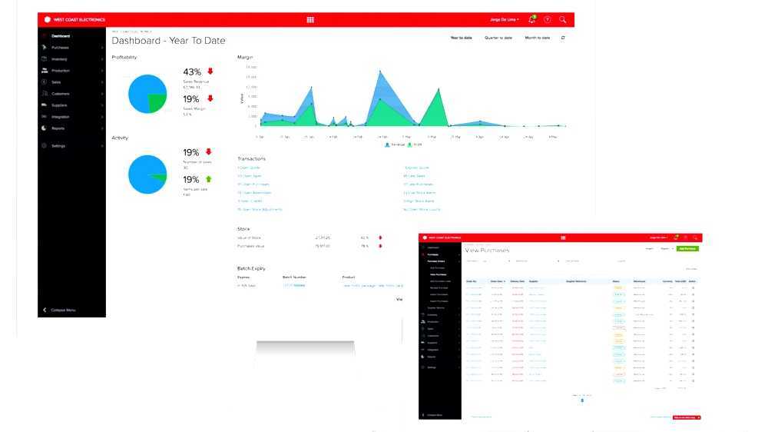Screen dimensions: 768x432
Task: Click the blue Activity pie chart
Action: (x=147, y=174)
